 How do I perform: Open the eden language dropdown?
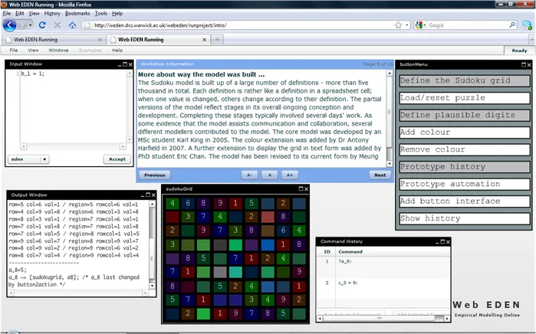(44, 159)
